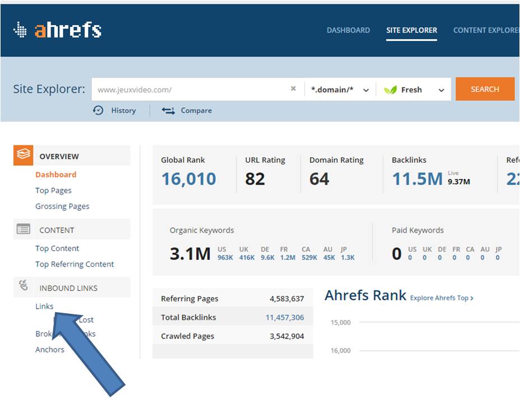Click the URL Rating value 82
The height and width of the screenshot is (398, 520).
click(x=255, y=179)
